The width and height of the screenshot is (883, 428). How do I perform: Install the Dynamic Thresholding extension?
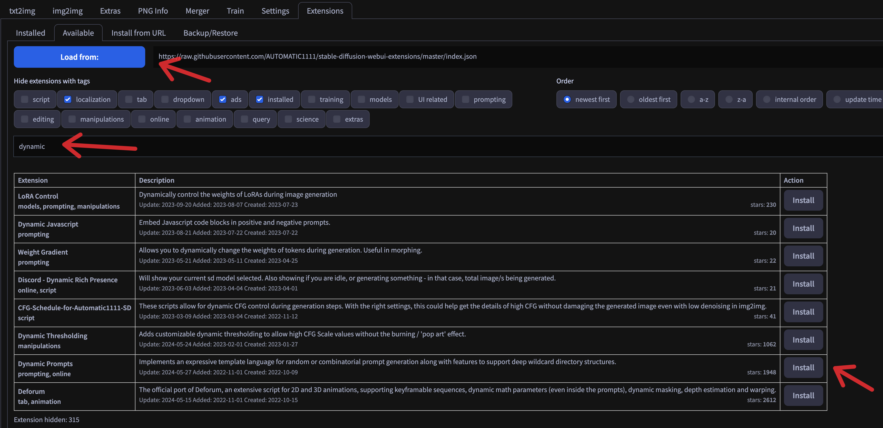point(803,340)
